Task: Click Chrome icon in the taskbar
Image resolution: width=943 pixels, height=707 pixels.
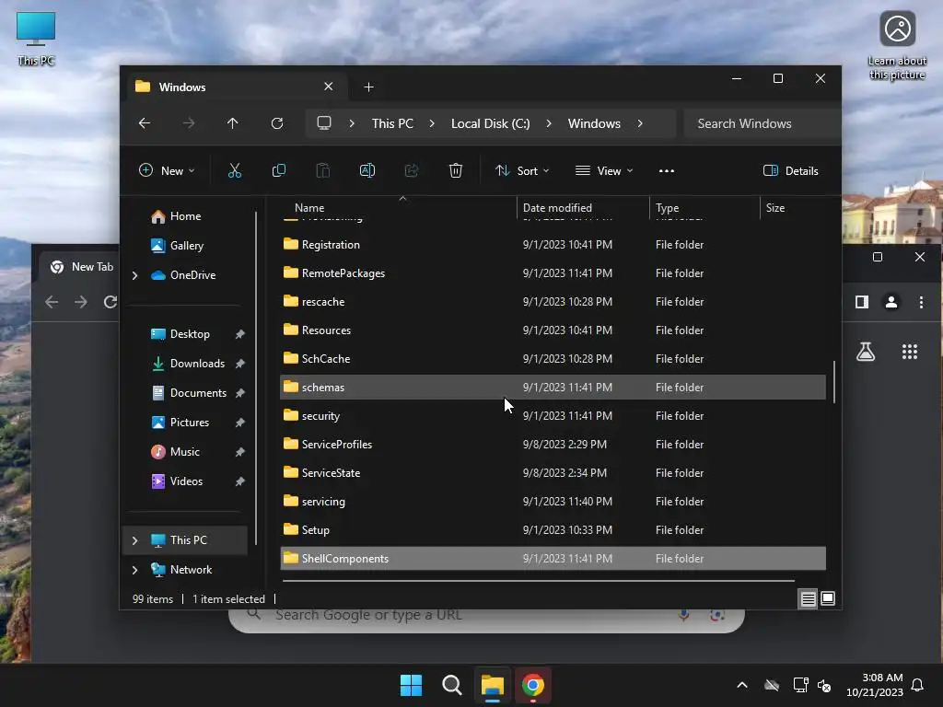Action: coord(533,685)
